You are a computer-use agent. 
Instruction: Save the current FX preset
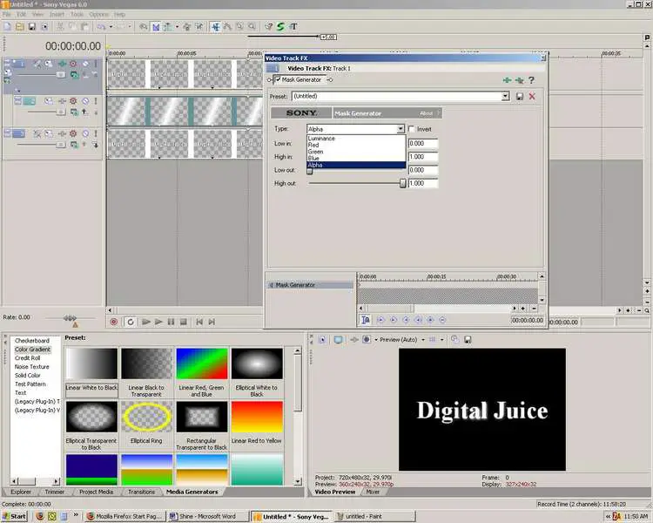pos(519,97)
